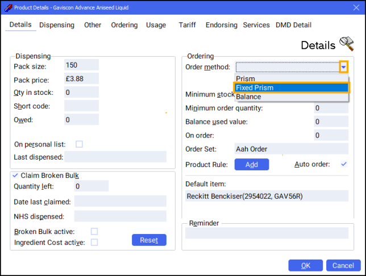Confirm with the OK button

[305, 265]
